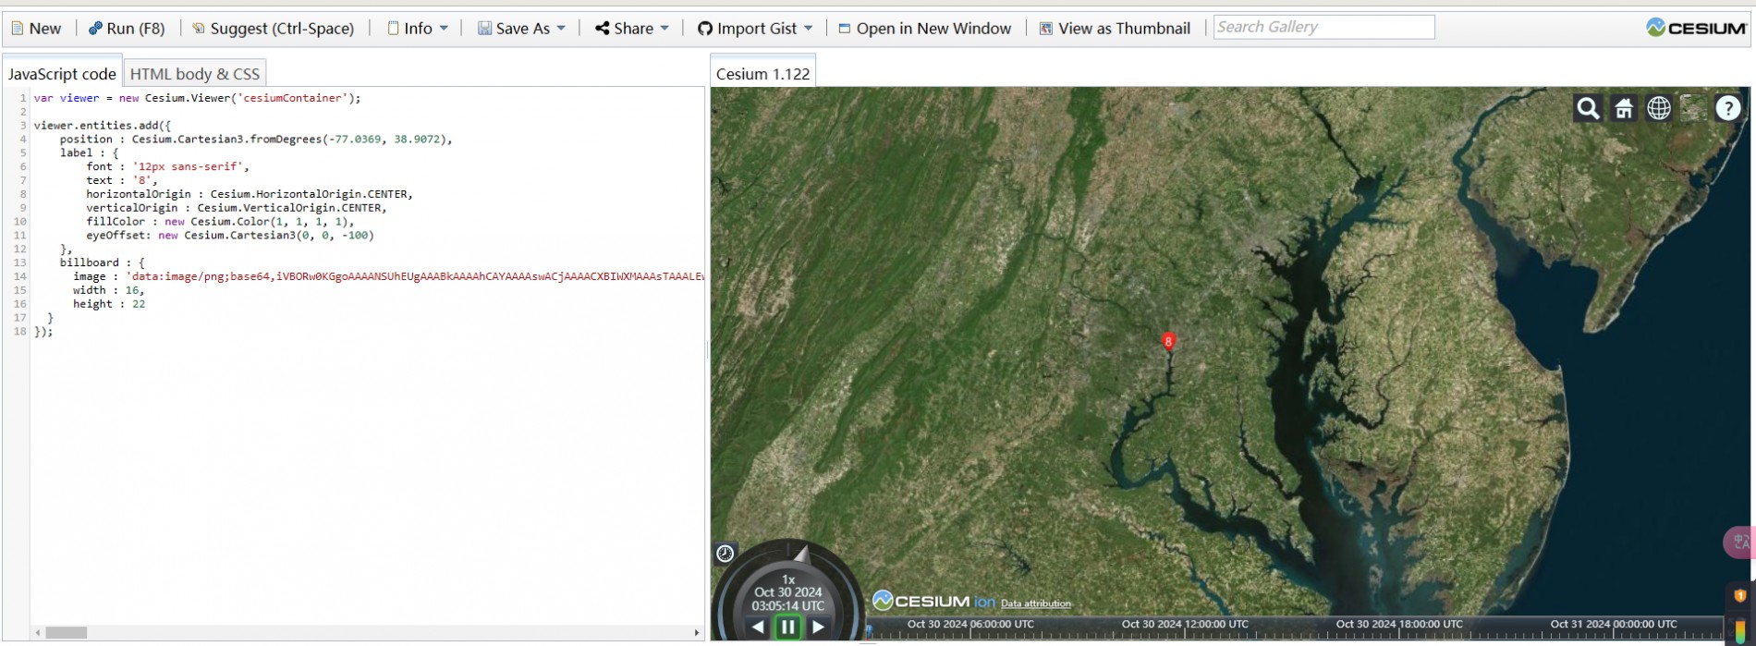This screenshot has width=1756, height=646.
Task: Expand the Save As dropdown
Action: [521, 29]
